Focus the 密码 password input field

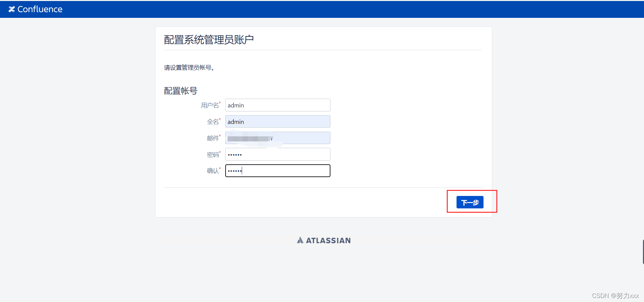pyautogui.click(x=278, y=154)
